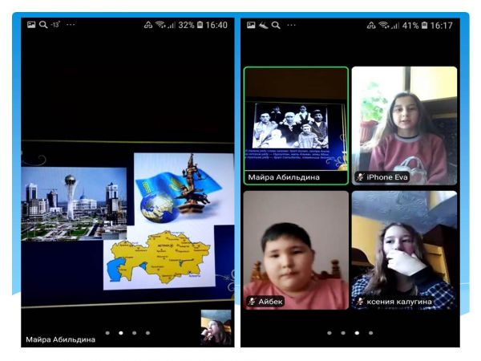This screenshot has height=361, width=481.
Task: Tap the muted mic icon beside iPhone Eva
Action: [360, 176]
